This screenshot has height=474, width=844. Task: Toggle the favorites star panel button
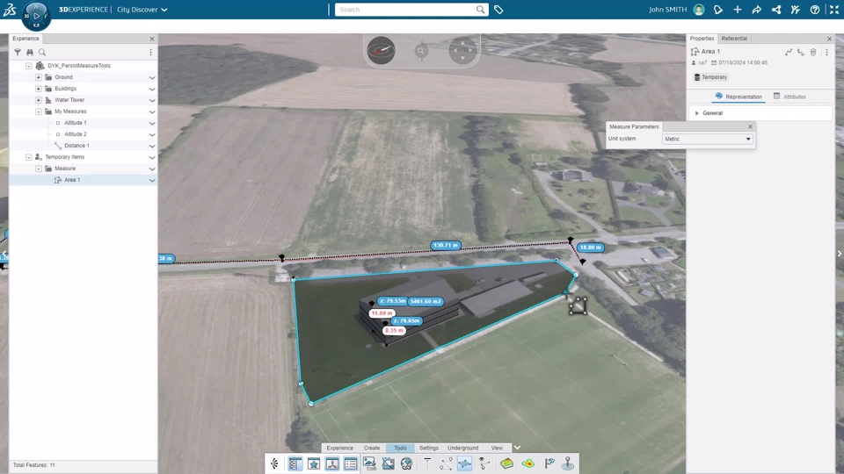click(x=313, y=463)
